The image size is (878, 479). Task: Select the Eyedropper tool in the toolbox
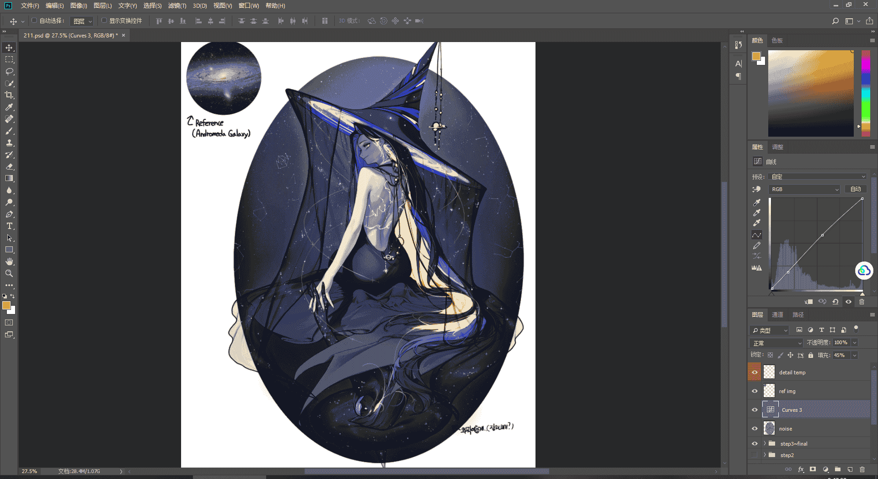[x=9, y=107]
